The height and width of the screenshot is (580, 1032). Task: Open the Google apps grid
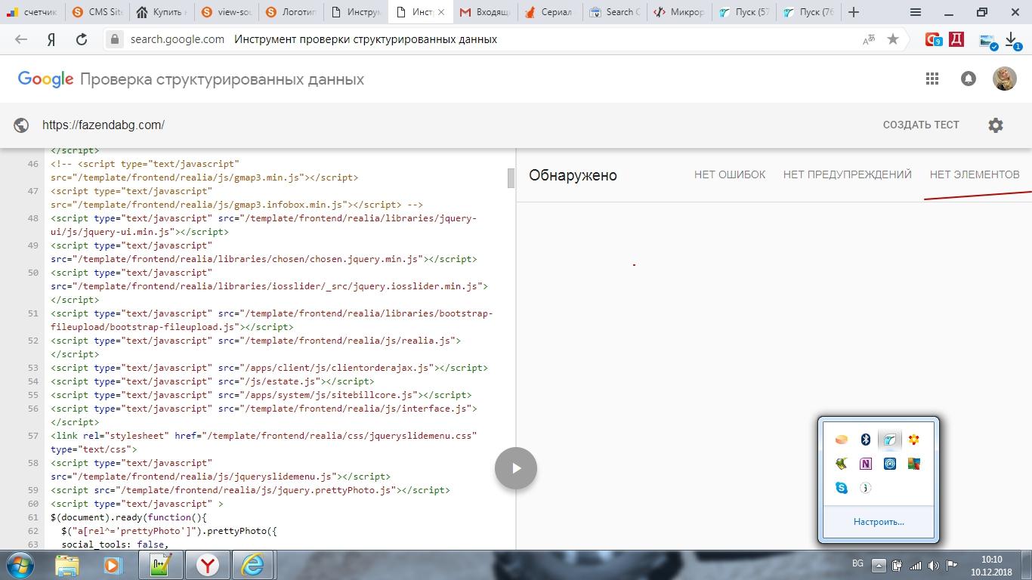tap(932, 79)
